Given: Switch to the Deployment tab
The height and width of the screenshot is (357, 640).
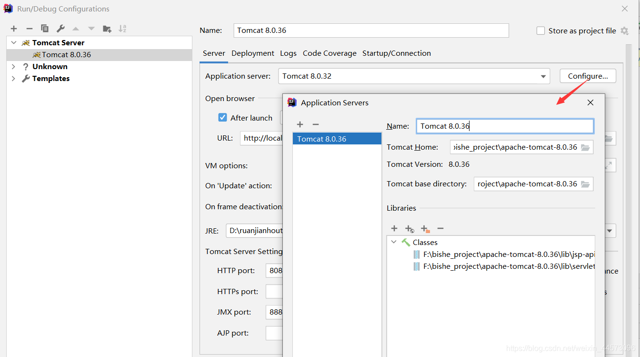Looking at the screenshot, I should pos(253,53).
